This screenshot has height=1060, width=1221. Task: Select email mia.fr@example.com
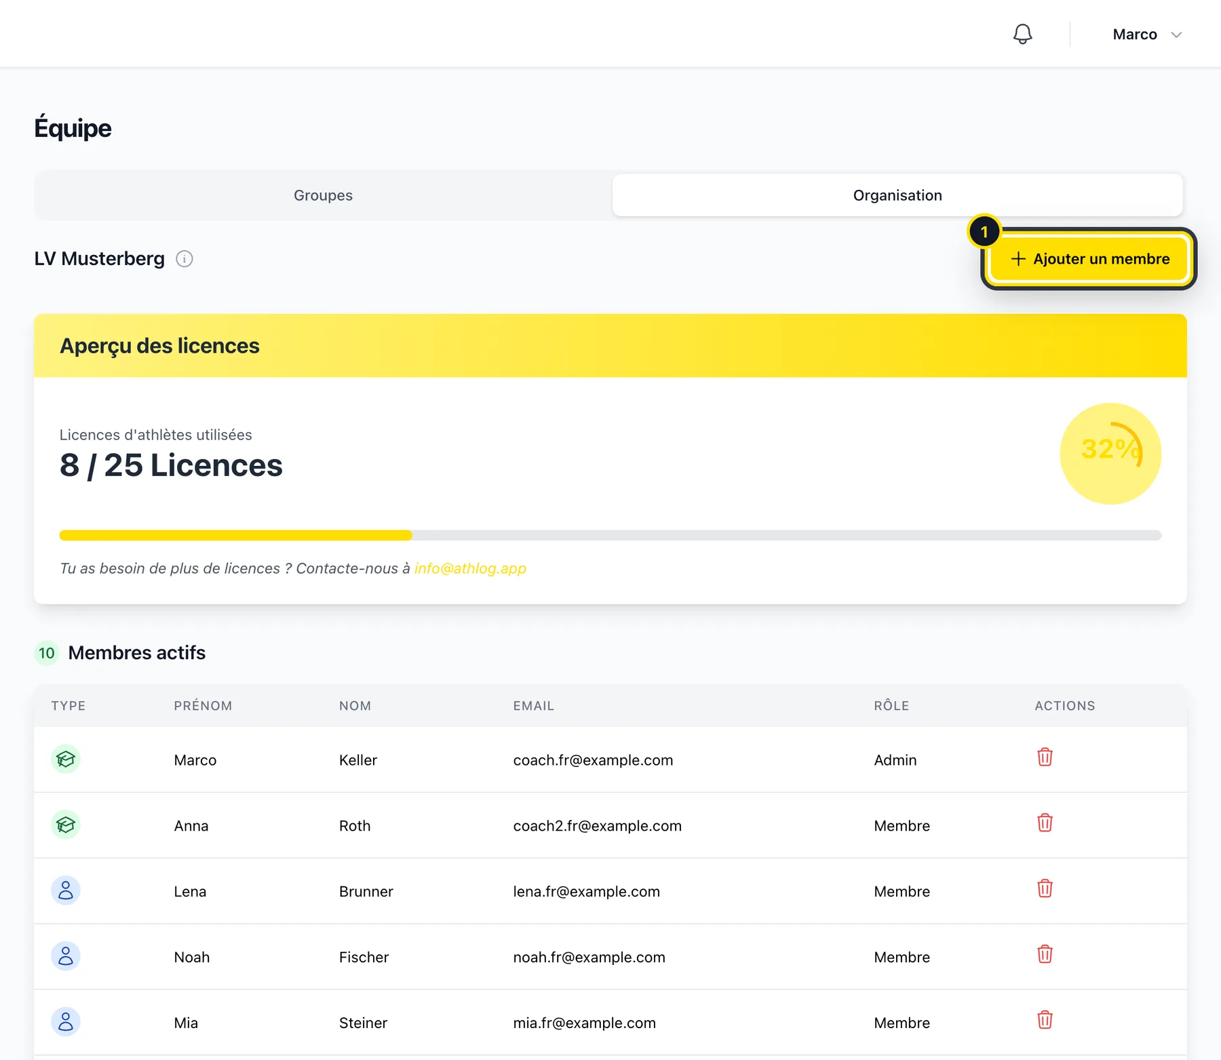(585, 1023)
